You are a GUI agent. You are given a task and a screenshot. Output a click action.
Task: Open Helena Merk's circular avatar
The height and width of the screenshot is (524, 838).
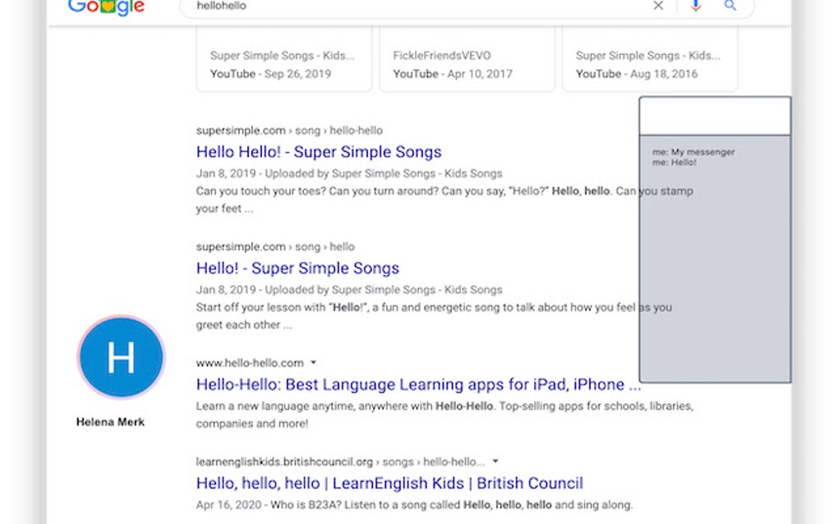[120, 357]
